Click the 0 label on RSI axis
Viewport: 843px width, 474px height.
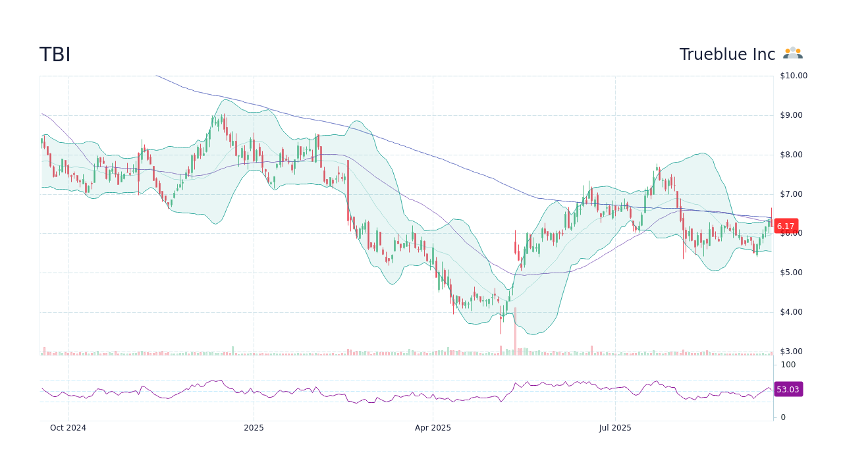tap(783, 417)
